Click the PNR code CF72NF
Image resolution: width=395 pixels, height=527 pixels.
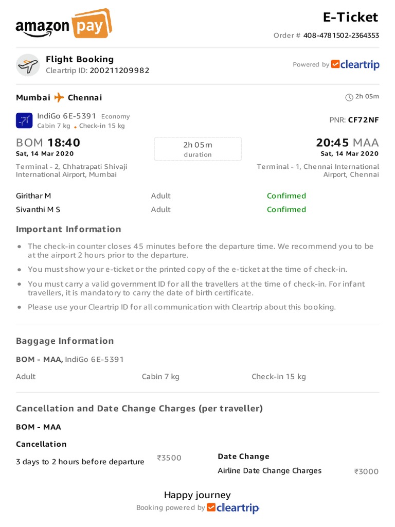click(x=364, y=120)
